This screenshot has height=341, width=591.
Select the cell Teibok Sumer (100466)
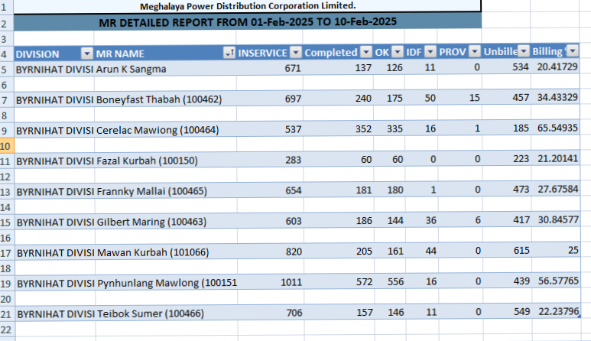167,313
